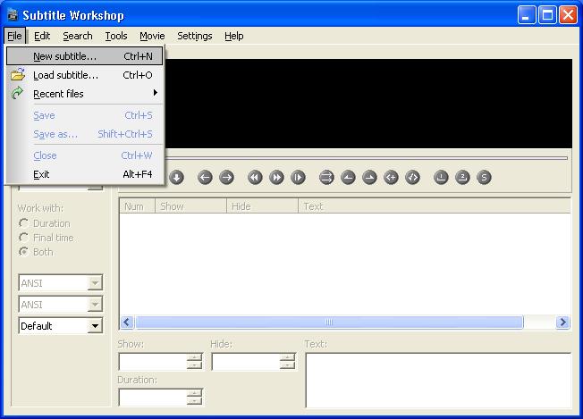The image size is (583, 419).
Task: Open the Settings menu
Action: tap(194, 36)
